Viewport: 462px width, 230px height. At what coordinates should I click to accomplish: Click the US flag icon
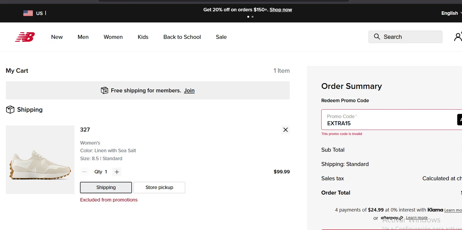click(28, 13)
